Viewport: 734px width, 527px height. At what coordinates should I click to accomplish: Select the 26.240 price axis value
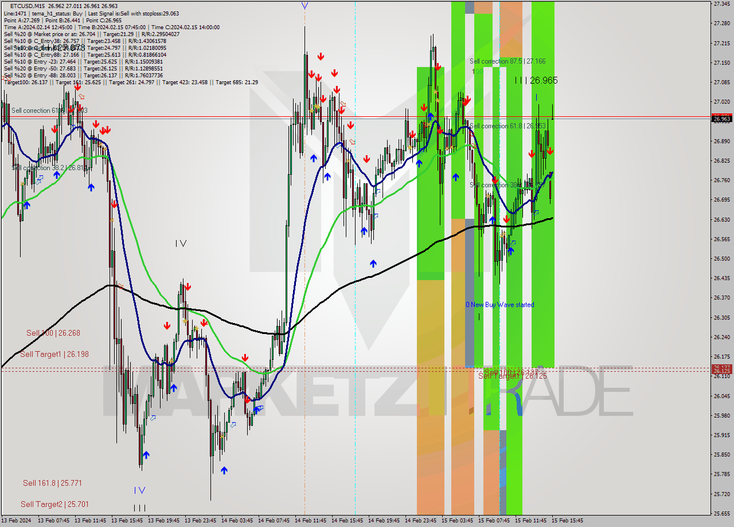(721, 337)
